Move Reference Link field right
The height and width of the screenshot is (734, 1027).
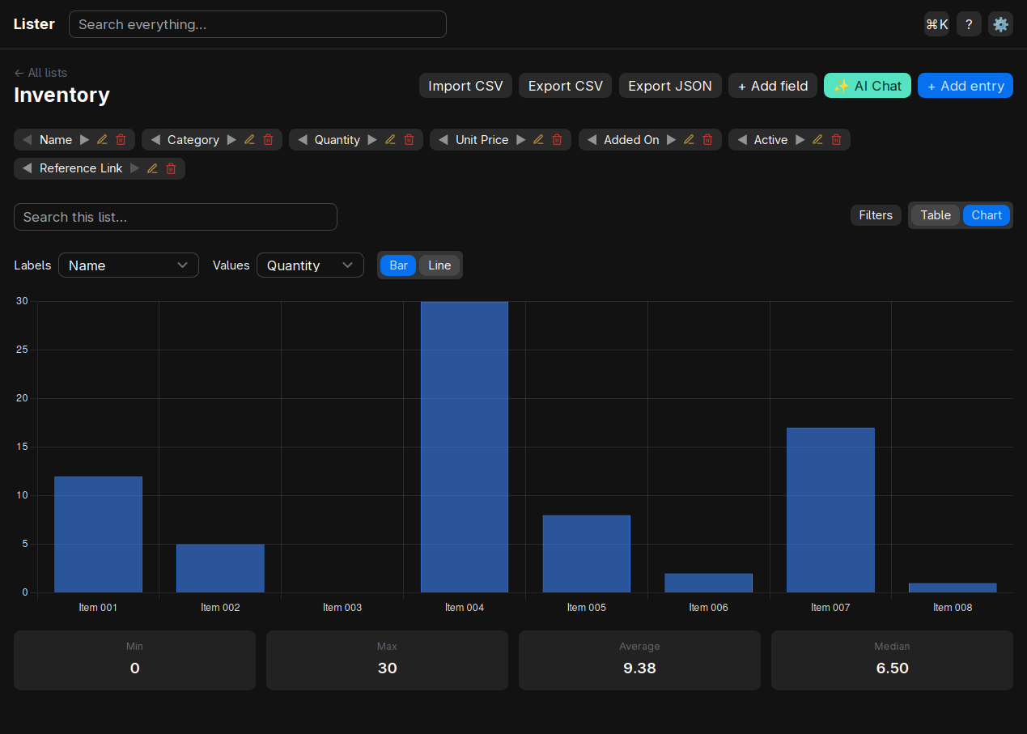pos(134,168)
